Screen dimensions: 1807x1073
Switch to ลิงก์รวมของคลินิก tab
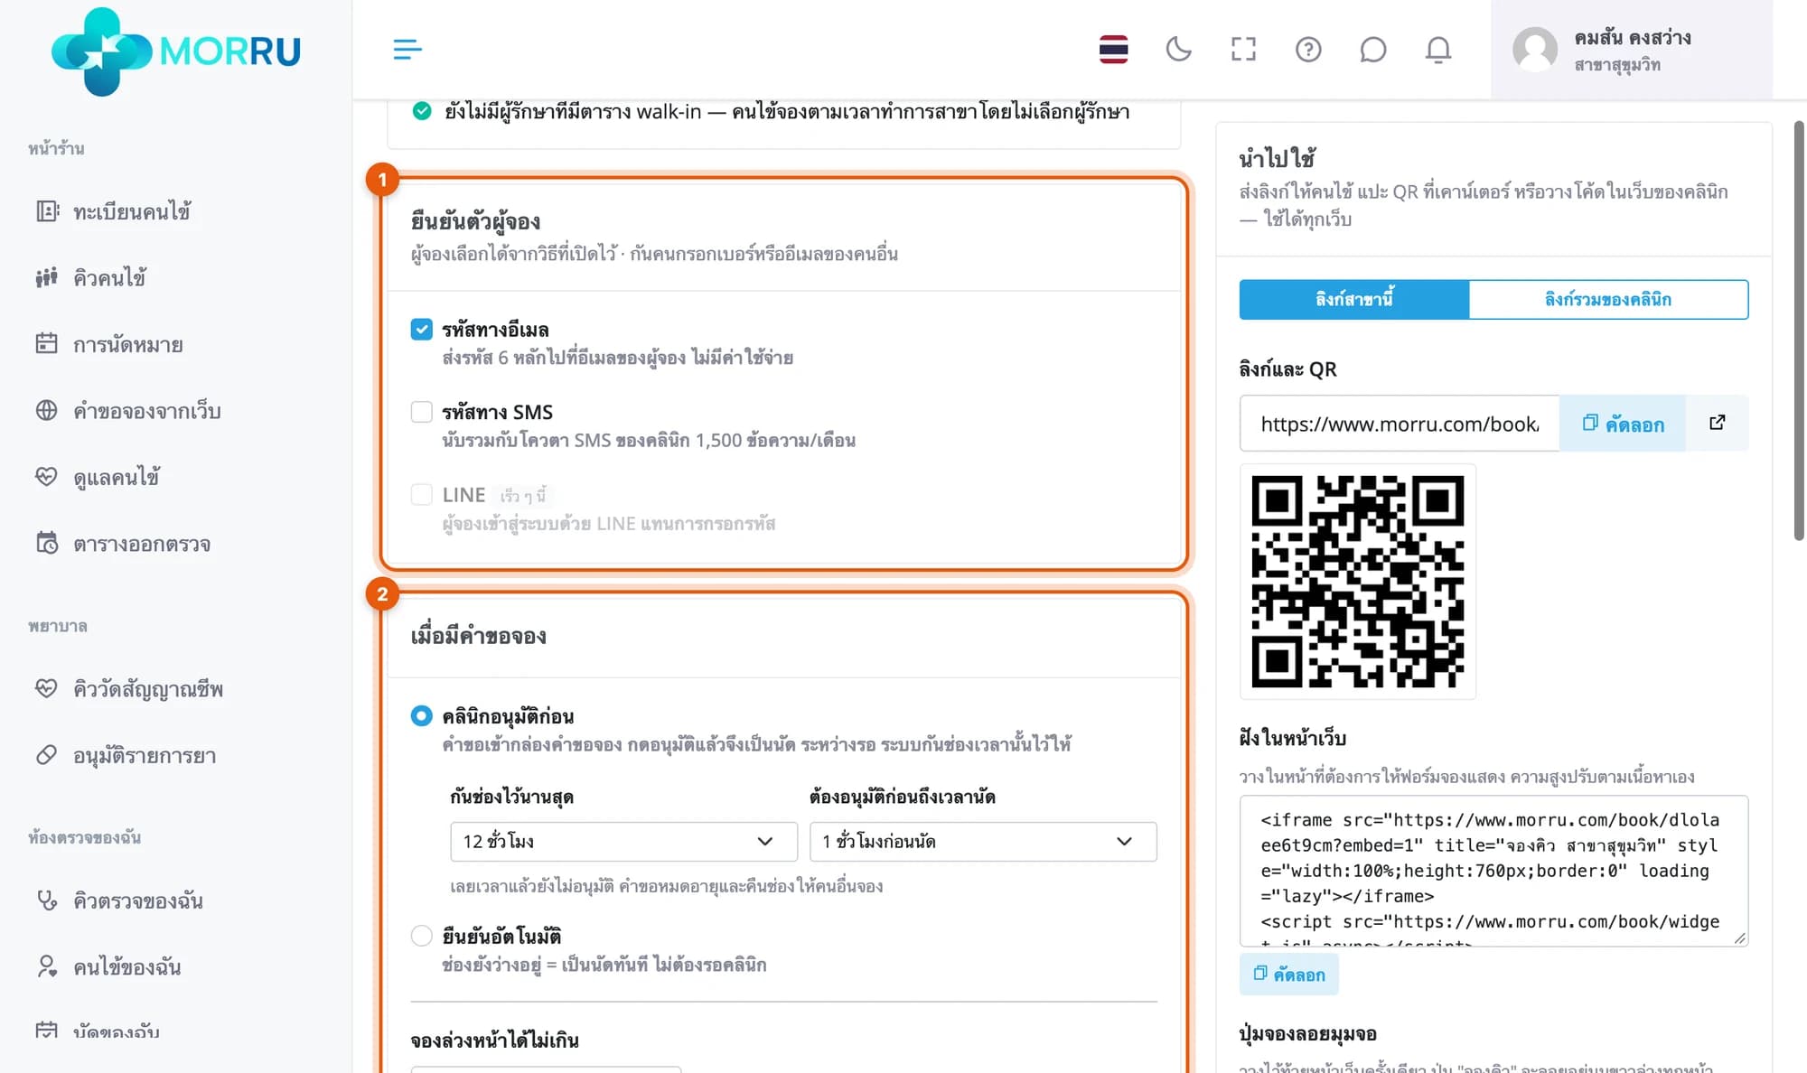(x=1608, y=299)
